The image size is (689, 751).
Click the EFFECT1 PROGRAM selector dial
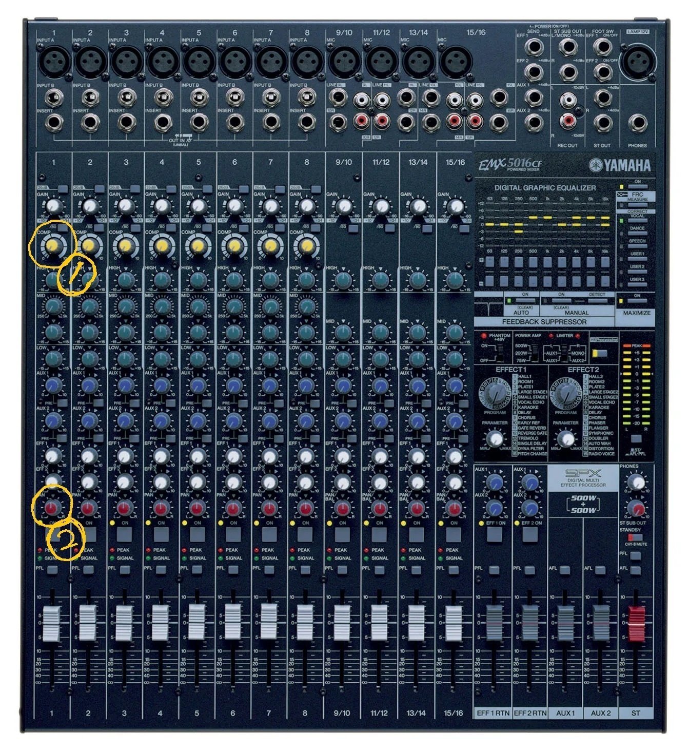494,394
